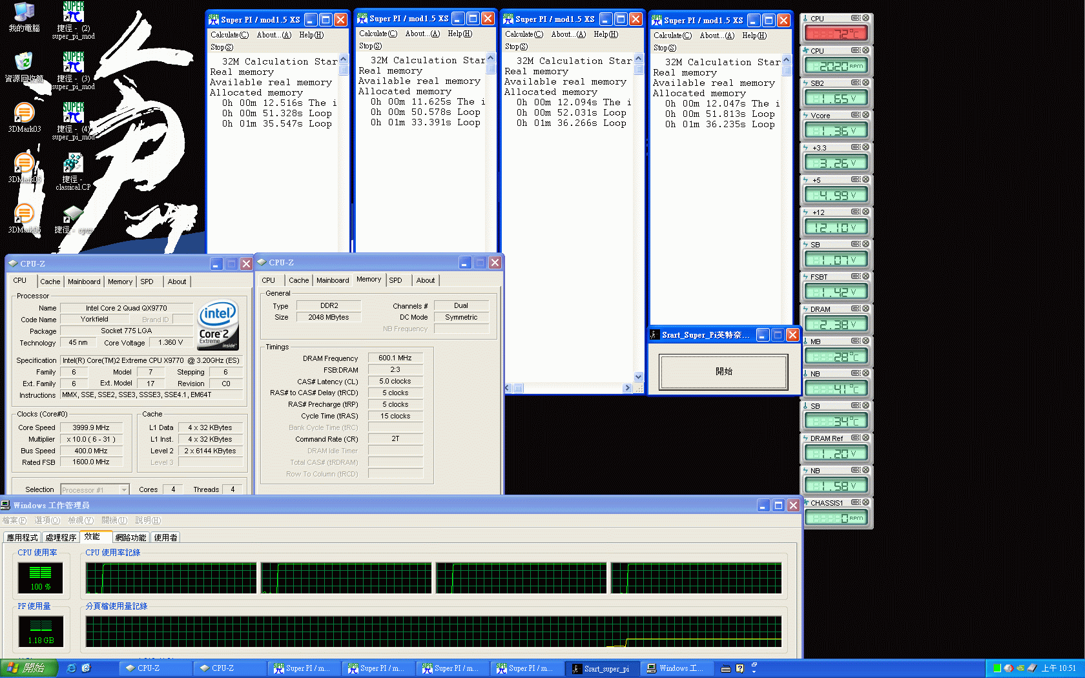Open the Windows 開始 Start menu
This screenshot has width=1085, height=678.
pos(29,668)
